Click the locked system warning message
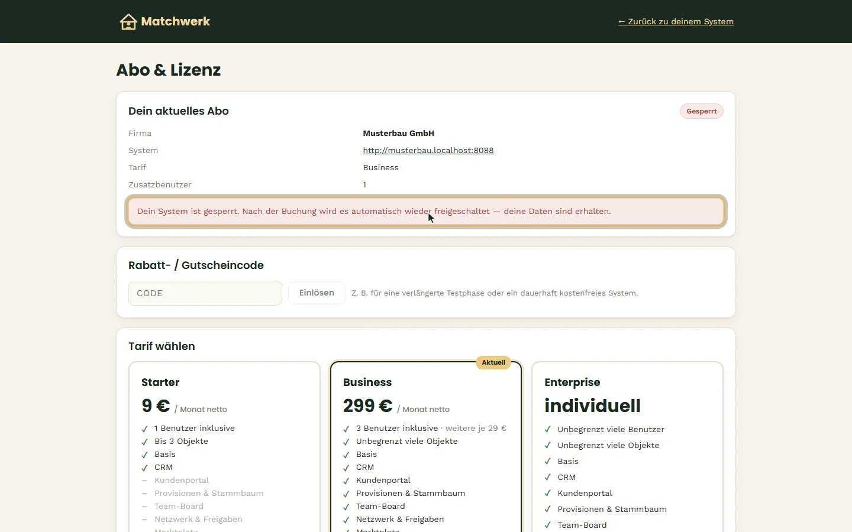 tap(426, 212)
